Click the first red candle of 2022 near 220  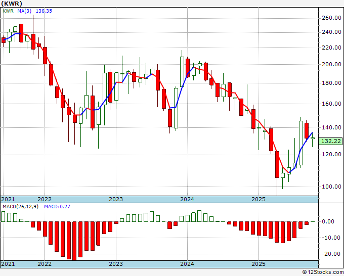point(45,56)
